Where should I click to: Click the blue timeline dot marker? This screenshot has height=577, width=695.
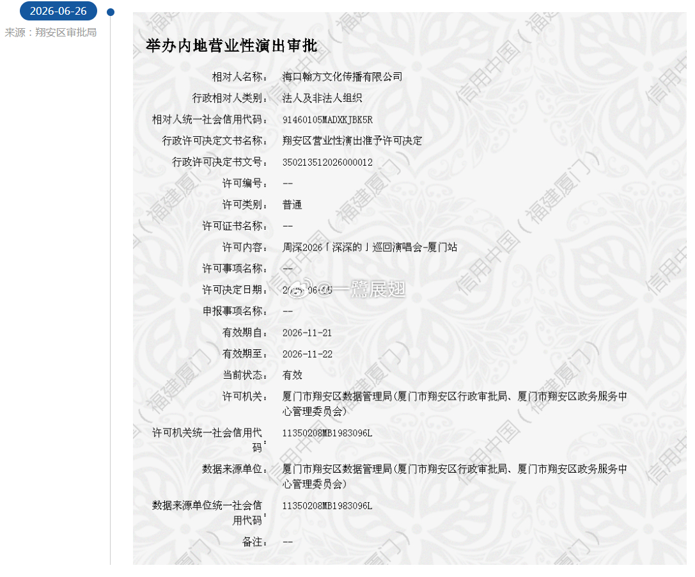click(x=111, y=12)
